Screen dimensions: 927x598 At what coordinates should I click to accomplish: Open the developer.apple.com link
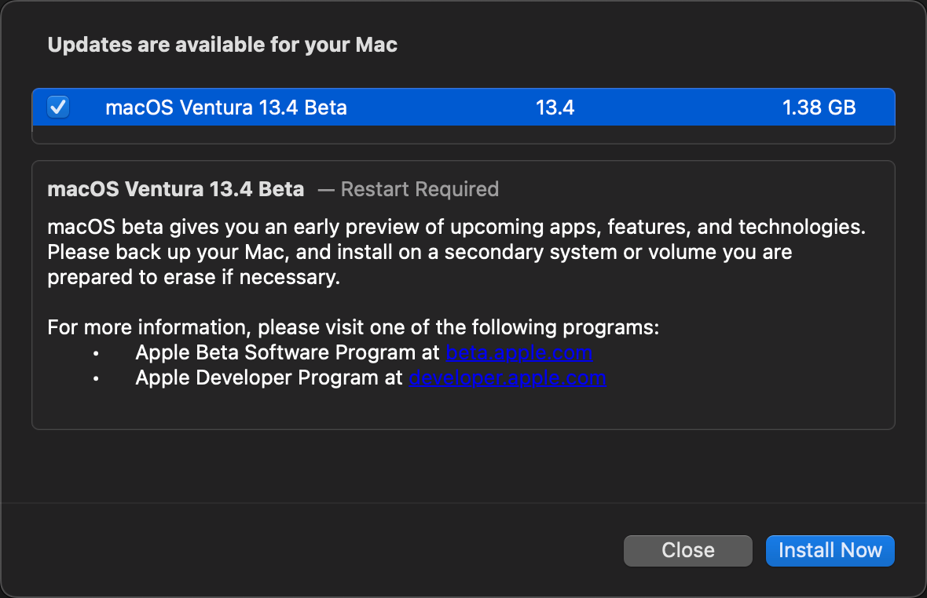coord(507,377)
